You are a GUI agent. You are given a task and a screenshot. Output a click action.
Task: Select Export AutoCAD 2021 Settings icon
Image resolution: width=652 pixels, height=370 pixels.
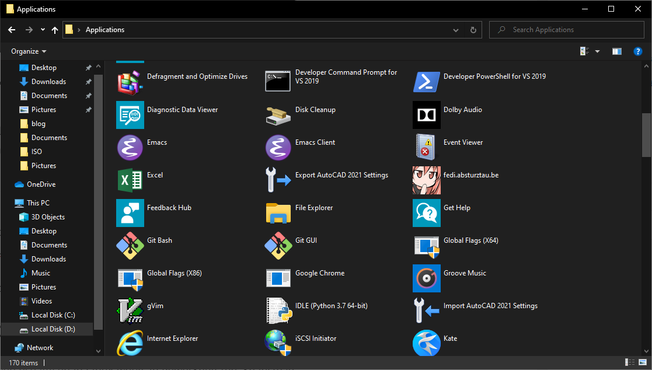point(278,180)
